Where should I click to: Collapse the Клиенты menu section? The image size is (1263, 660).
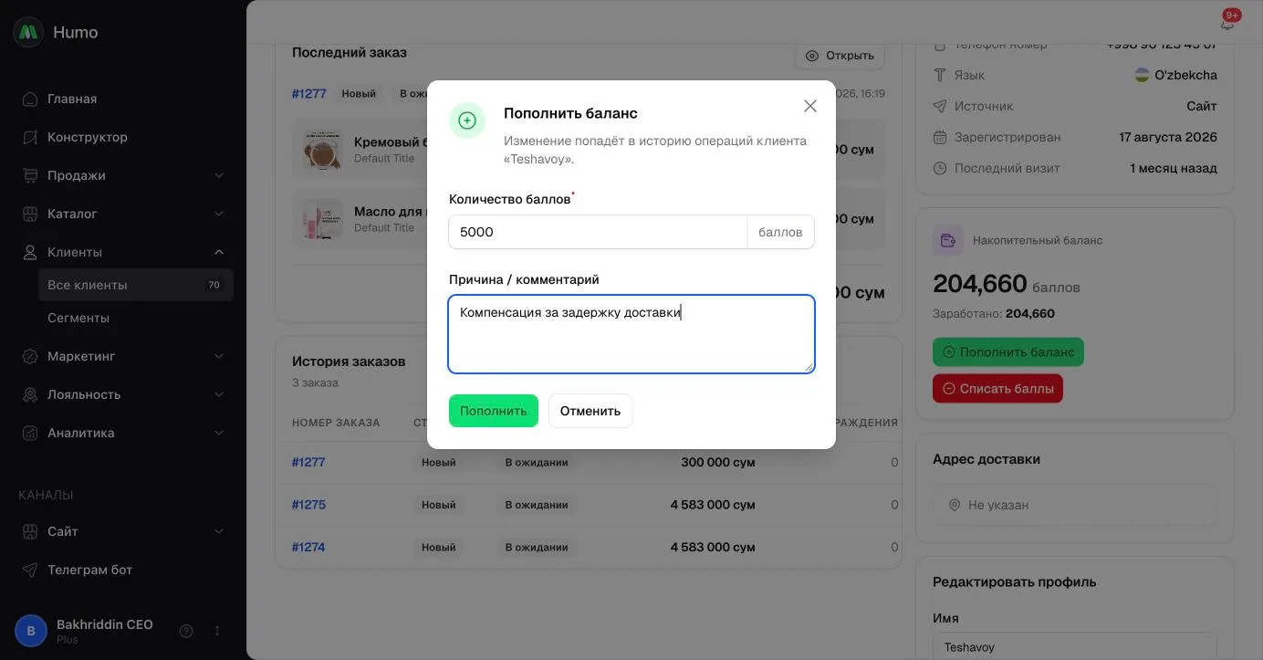point(219,252)
